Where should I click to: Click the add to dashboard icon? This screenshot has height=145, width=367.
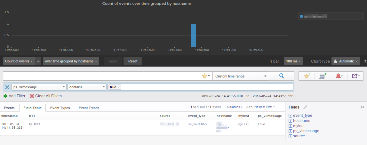[x=323, y=76]
